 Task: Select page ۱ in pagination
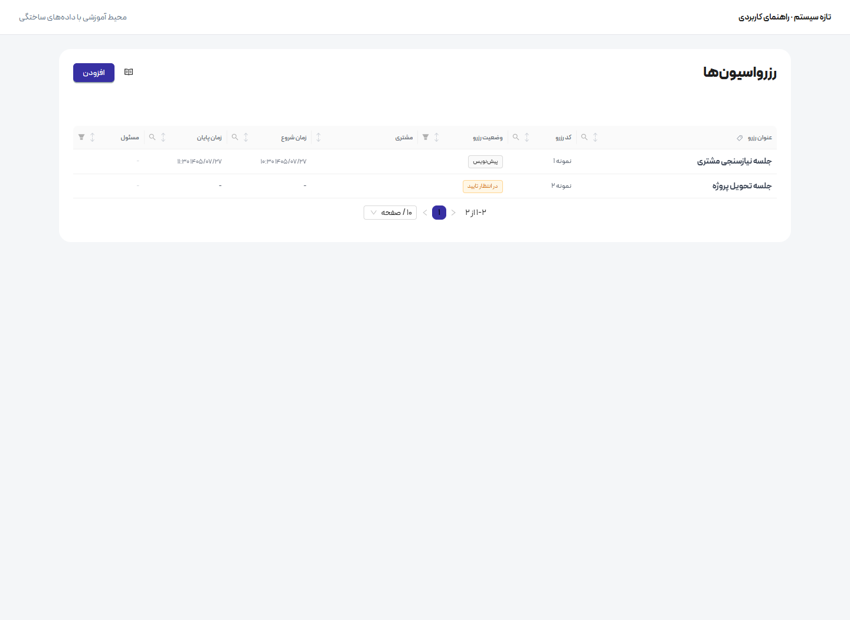coord(439,213)
